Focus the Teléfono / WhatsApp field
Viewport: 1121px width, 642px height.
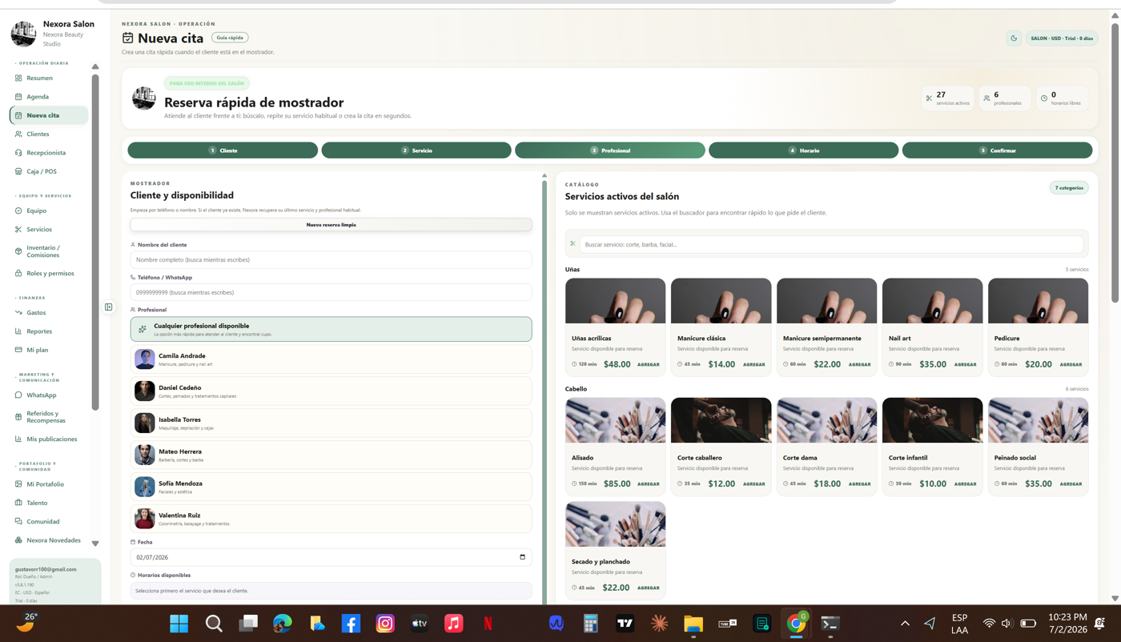point(331,292)
